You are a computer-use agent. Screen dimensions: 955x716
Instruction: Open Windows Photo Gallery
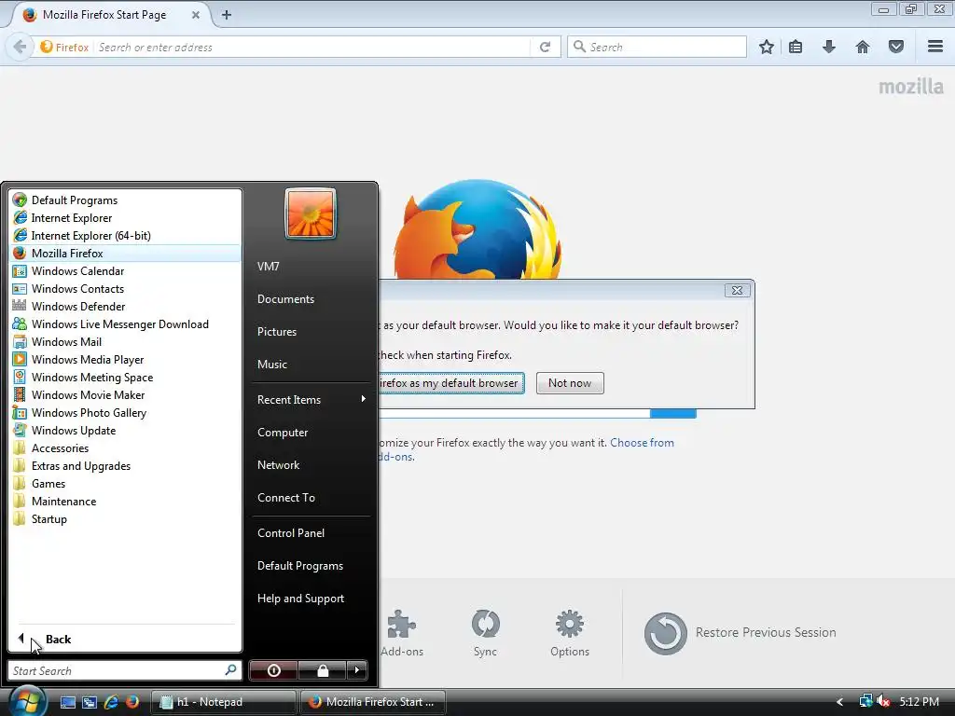[x=125, y=413]
